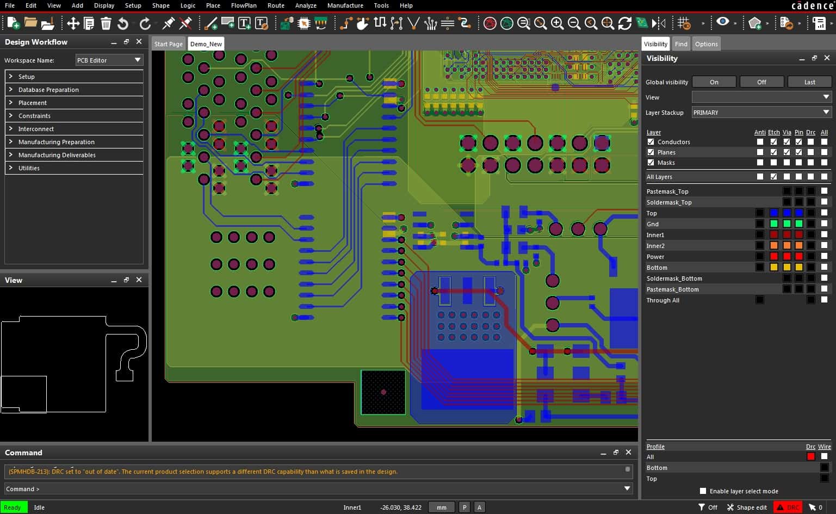Uncheck the Masks layer checkbox
Image resolution: width=836 pixels, height=514 pixels.
651,163
